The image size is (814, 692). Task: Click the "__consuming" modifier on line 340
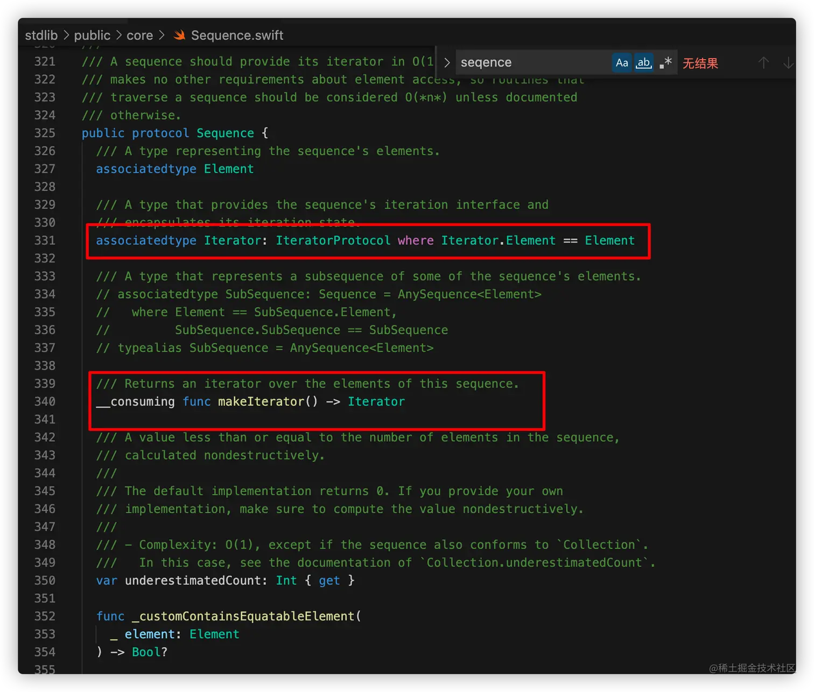click(135, 401)
